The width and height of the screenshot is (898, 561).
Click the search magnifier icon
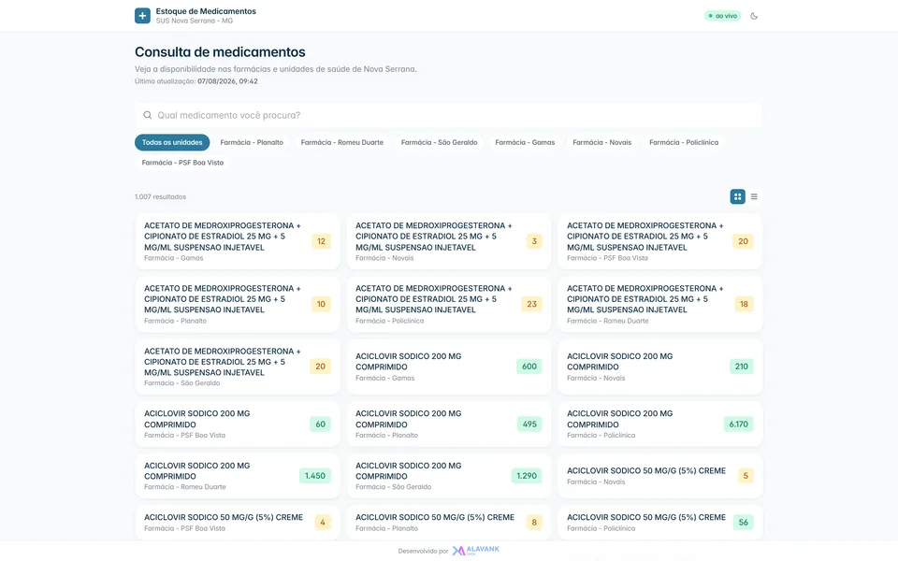point(147,115)
